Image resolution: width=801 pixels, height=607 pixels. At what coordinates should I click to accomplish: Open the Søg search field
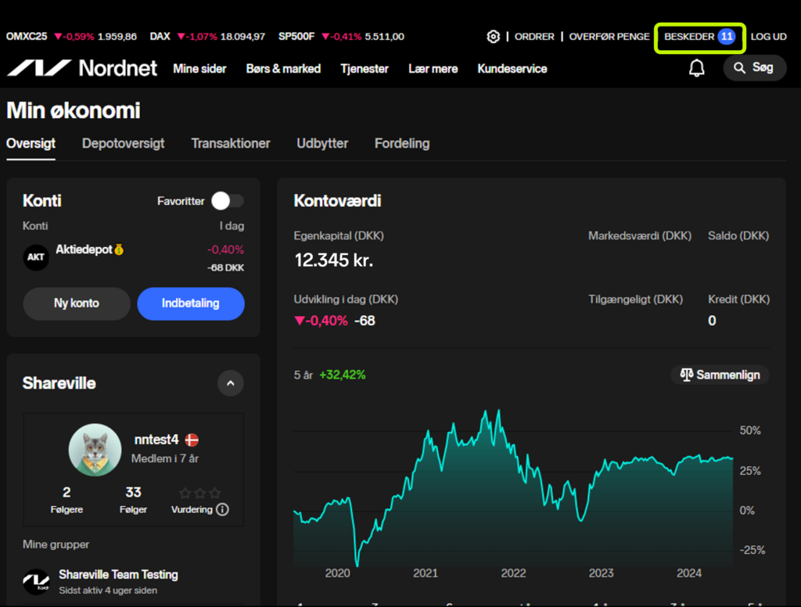(x=755, y=68)
